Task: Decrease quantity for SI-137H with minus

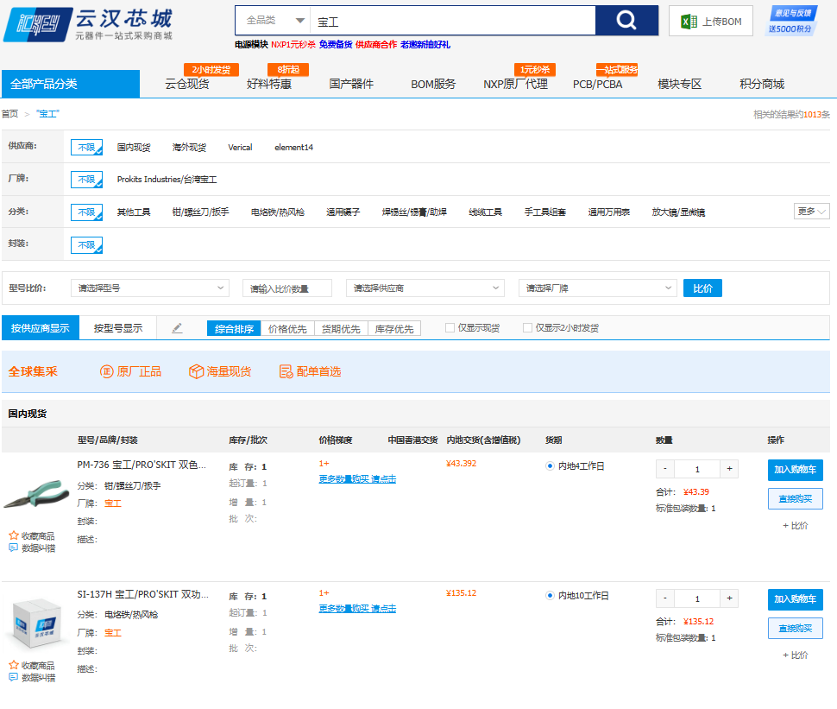Action: 665,598
